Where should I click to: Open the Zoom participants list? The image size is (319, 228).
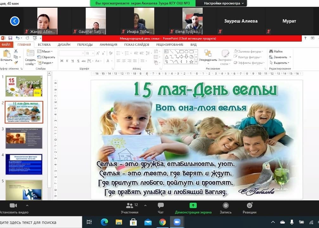[x=130, y=206]
